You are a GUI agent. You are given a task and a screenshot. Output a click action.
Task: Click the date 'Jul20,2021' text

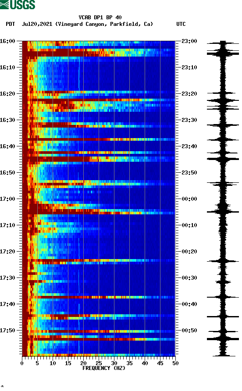(x=37, y=24)
